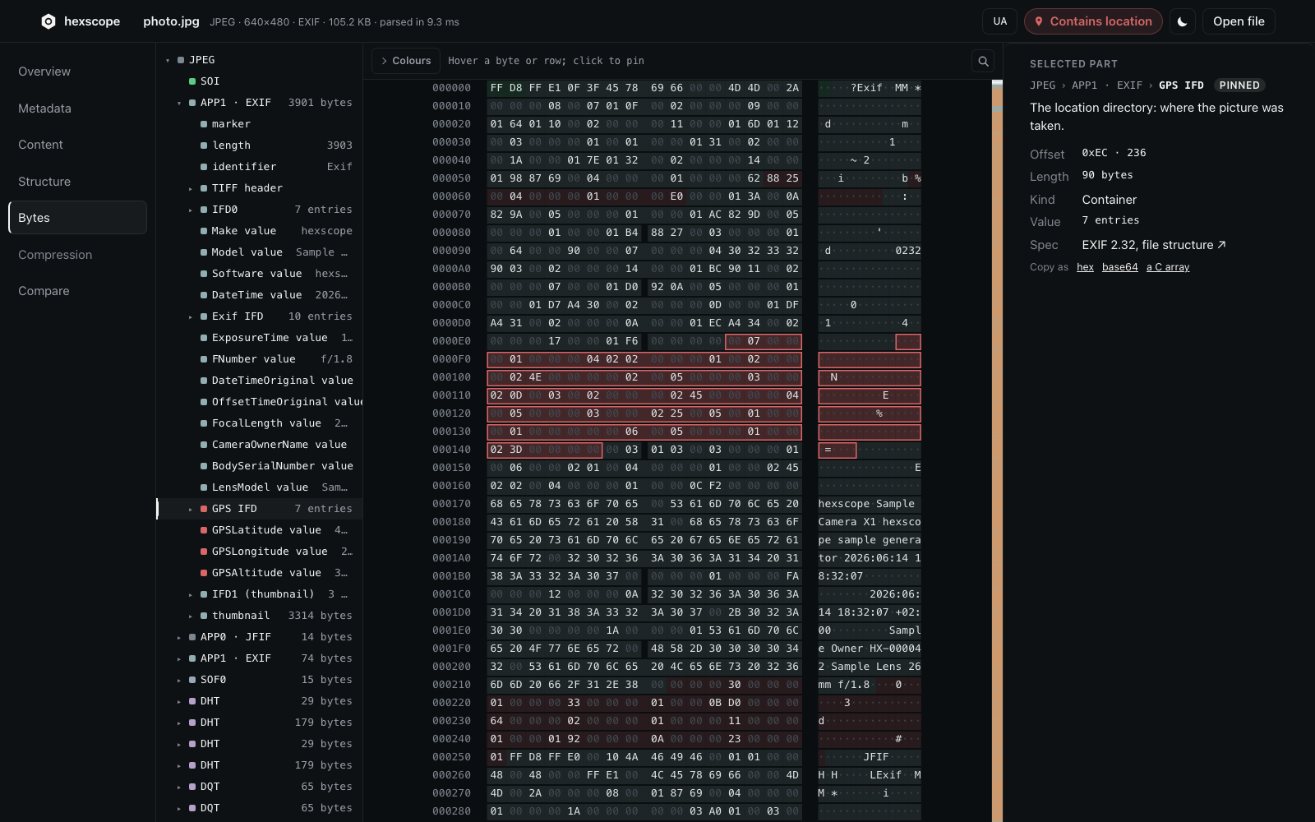Screen dimensions: 1315x822
Task: Open the Overview section
Action: click(77, 72)
